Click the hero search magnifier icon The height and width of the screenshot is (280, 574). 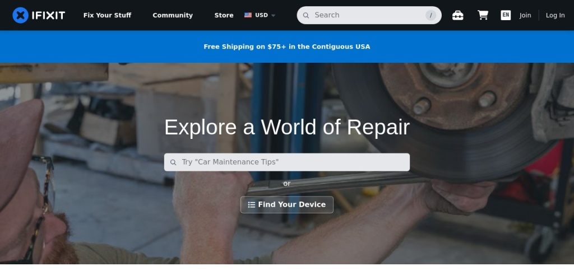[x=173, y=162]
